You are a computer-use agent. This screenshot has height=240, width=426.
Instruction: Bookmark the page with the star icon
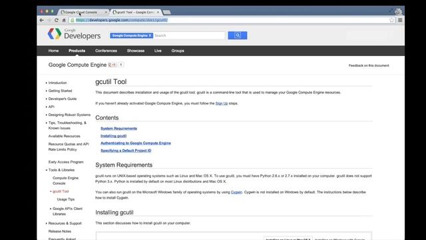(x=391, y=20)
